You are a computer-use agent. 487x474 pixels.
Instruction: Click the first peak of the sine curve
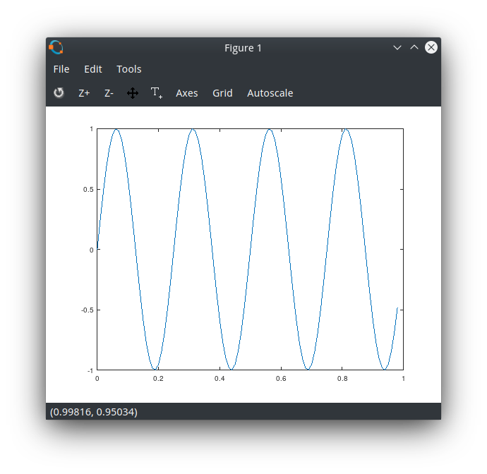click(116, 130)
